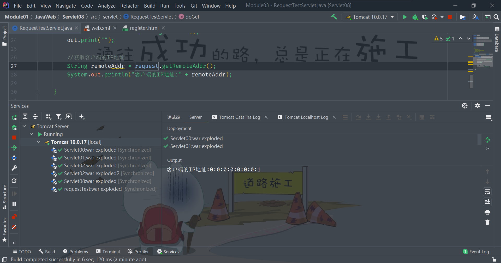This screenshot has height=263, width=501.
Task: Open the Navigate menu
Action: click(x=66, y=6)
